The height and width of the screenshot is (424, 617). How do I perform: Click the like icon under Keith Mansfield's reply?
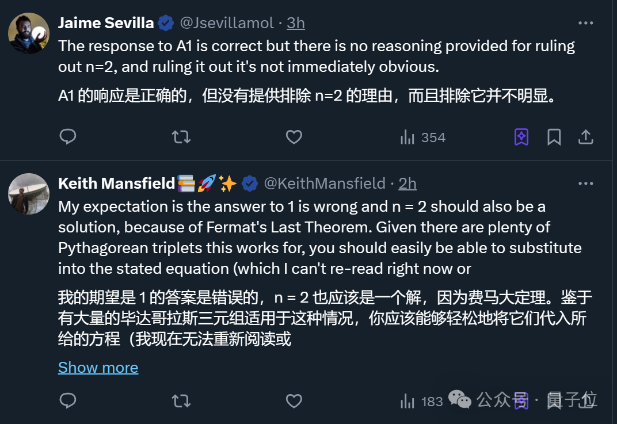[294, 401]
